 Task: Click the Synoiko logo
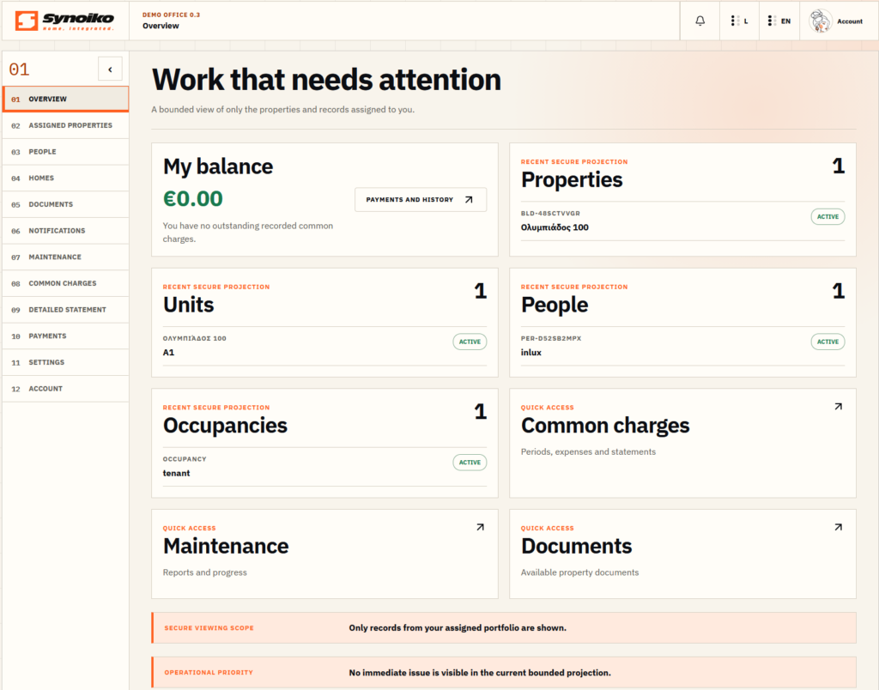coord(64,21)
